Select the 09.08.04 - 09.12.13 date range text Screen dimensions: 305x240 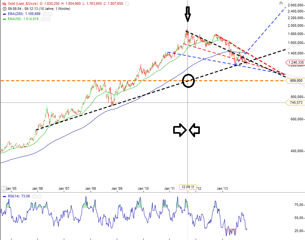point(24,9)
